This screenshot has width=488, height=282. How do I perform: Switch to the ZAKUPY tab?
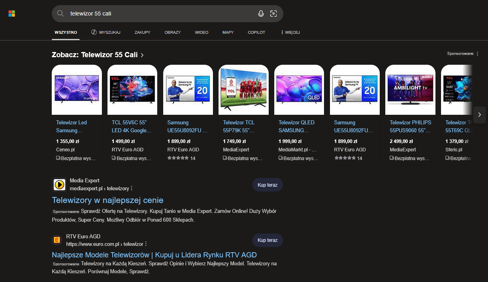tap(142, 32)
